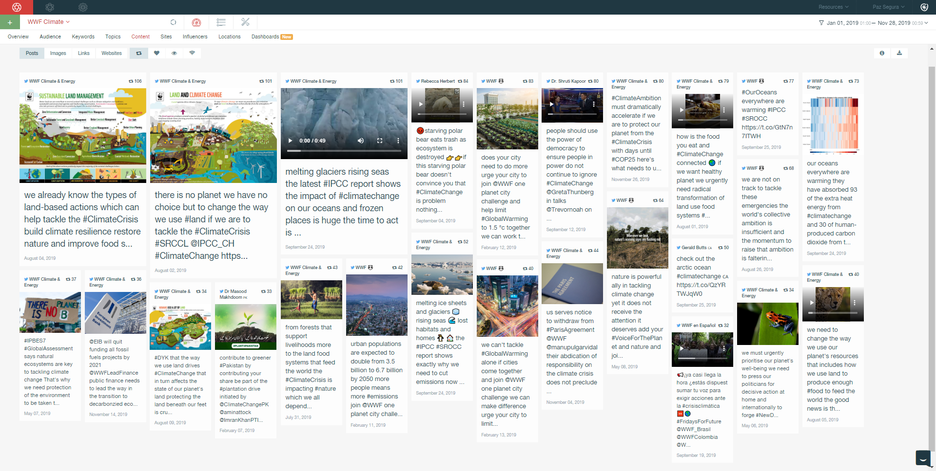Click the retweet count 106 on the first card
Viewport: 936px width, 471px height.
tap(136, 81)
